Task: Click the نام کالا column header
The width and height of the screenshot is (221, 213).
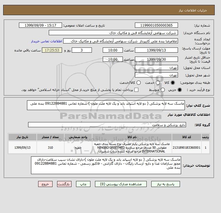Action: coord(132,137)
